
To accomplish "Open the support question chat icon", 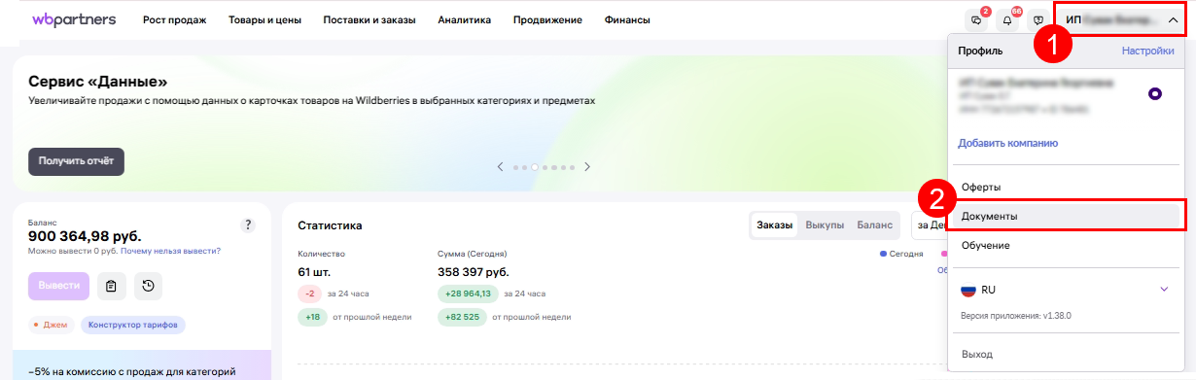I will tap(1038, 20).
